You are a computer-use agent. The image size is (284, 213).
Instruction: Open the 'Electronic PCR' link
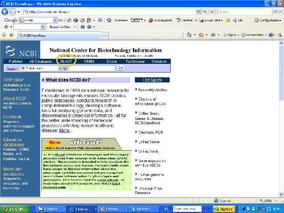click(x=151, y=133)
